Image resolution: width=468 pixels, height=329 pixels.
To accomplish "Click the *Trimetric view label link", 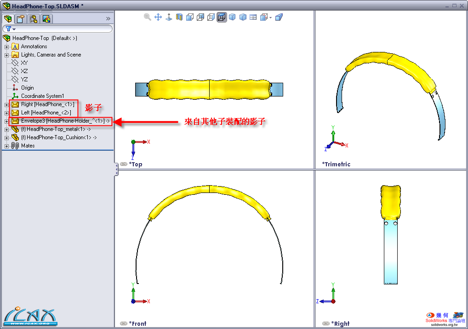I will (336, 164).
